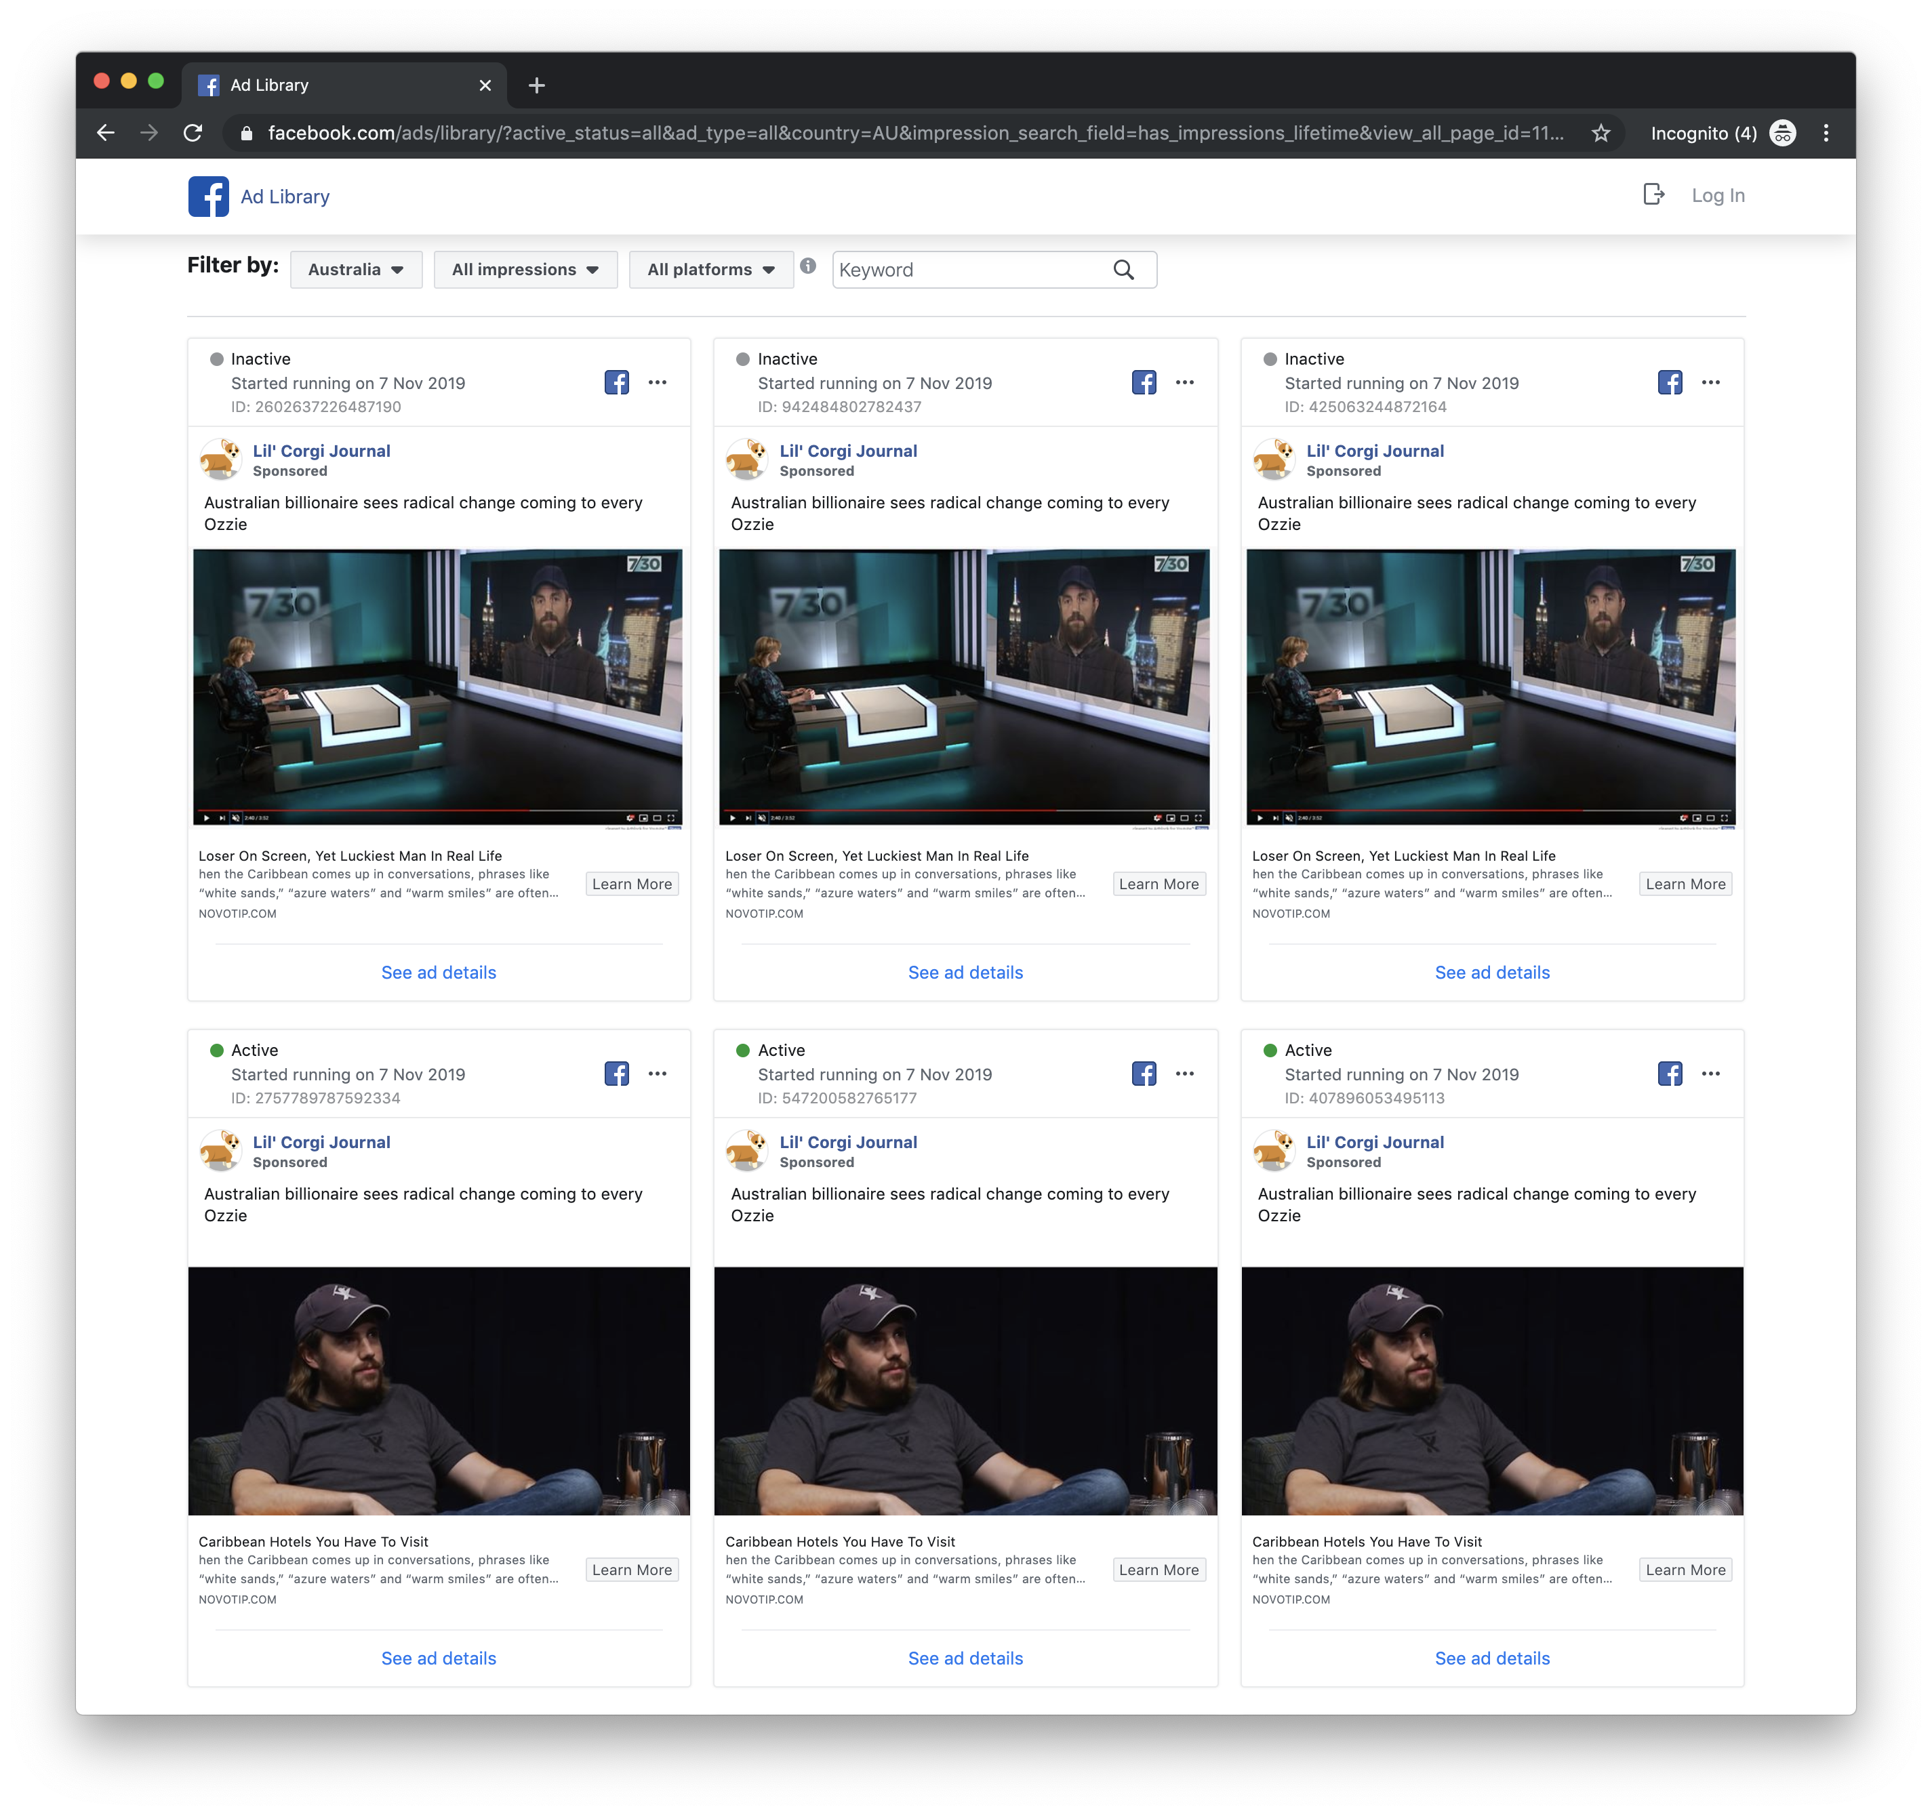
Task: Open the Australia country filter dropdown
Action: (x=356, y=269)
